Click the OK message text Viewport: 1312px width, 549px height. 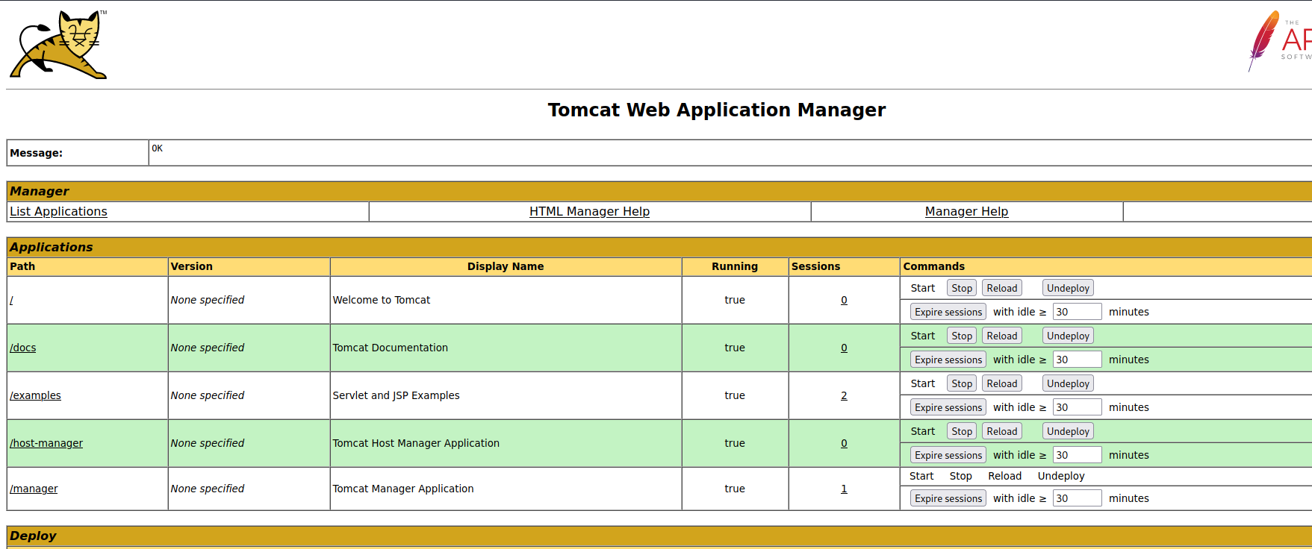(x=157, y=148)
